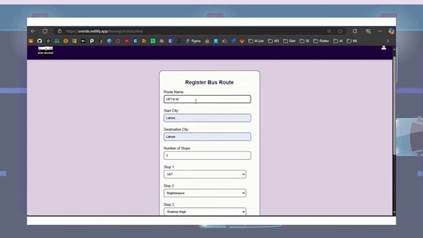Open the YouTube bookmark

pos(126,41)
